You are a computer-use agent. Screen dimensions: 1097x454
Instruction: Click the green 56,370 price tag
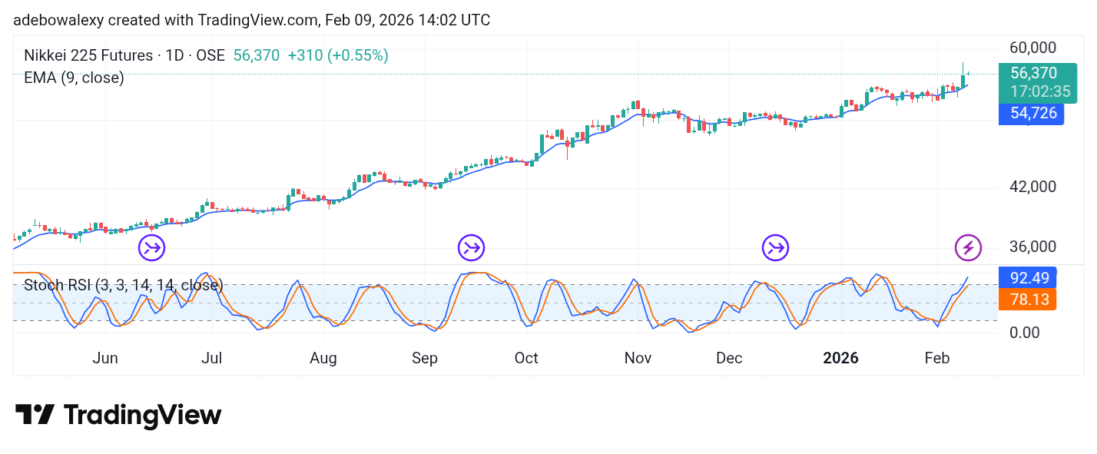pyautogui.click(x=1032, y=73)
